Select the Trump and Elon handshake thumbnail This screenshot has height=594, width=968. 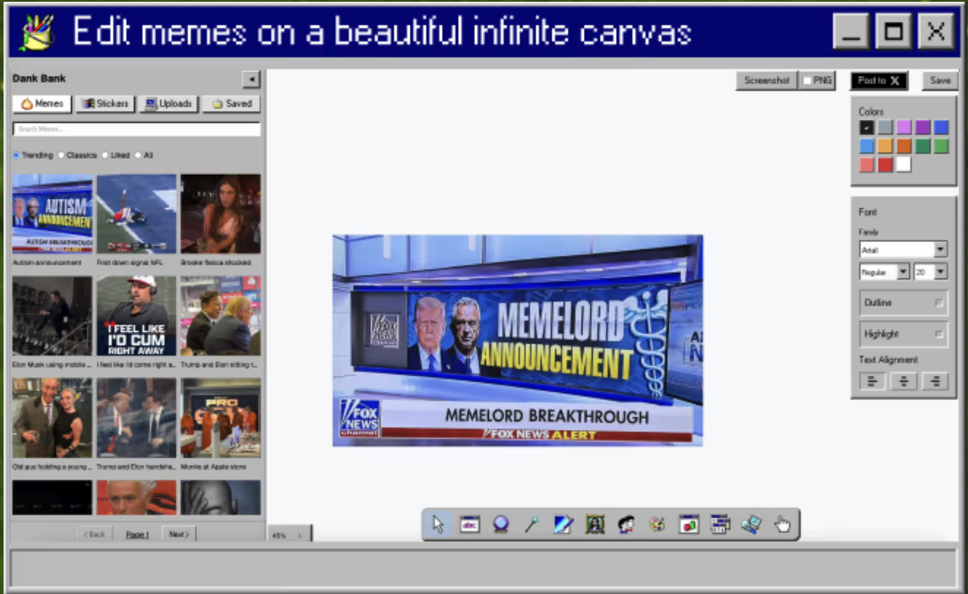pos(136,418)
